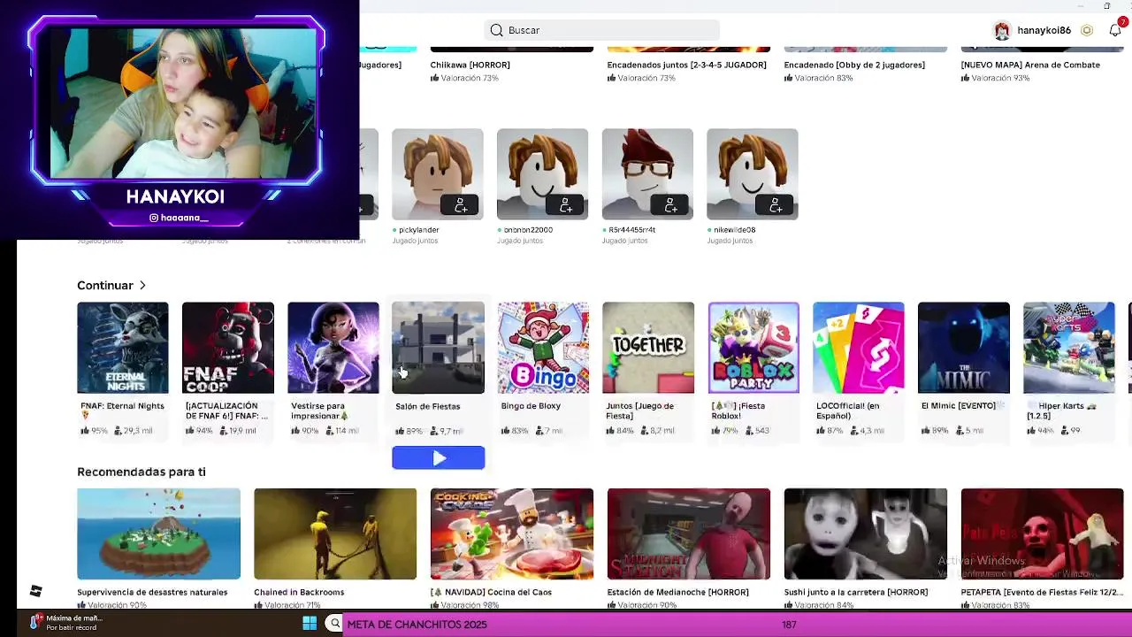Click the 'Estación de Medianoche [HORROR]' title

coord(677,593)
